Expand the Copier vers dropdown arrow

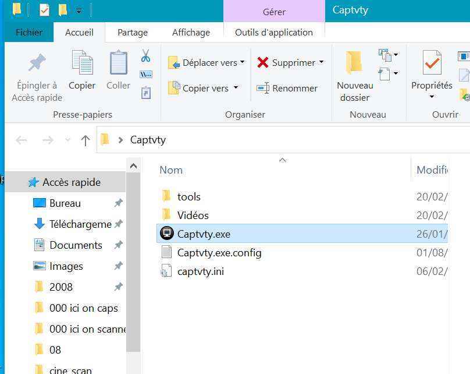tap(236, 87)
